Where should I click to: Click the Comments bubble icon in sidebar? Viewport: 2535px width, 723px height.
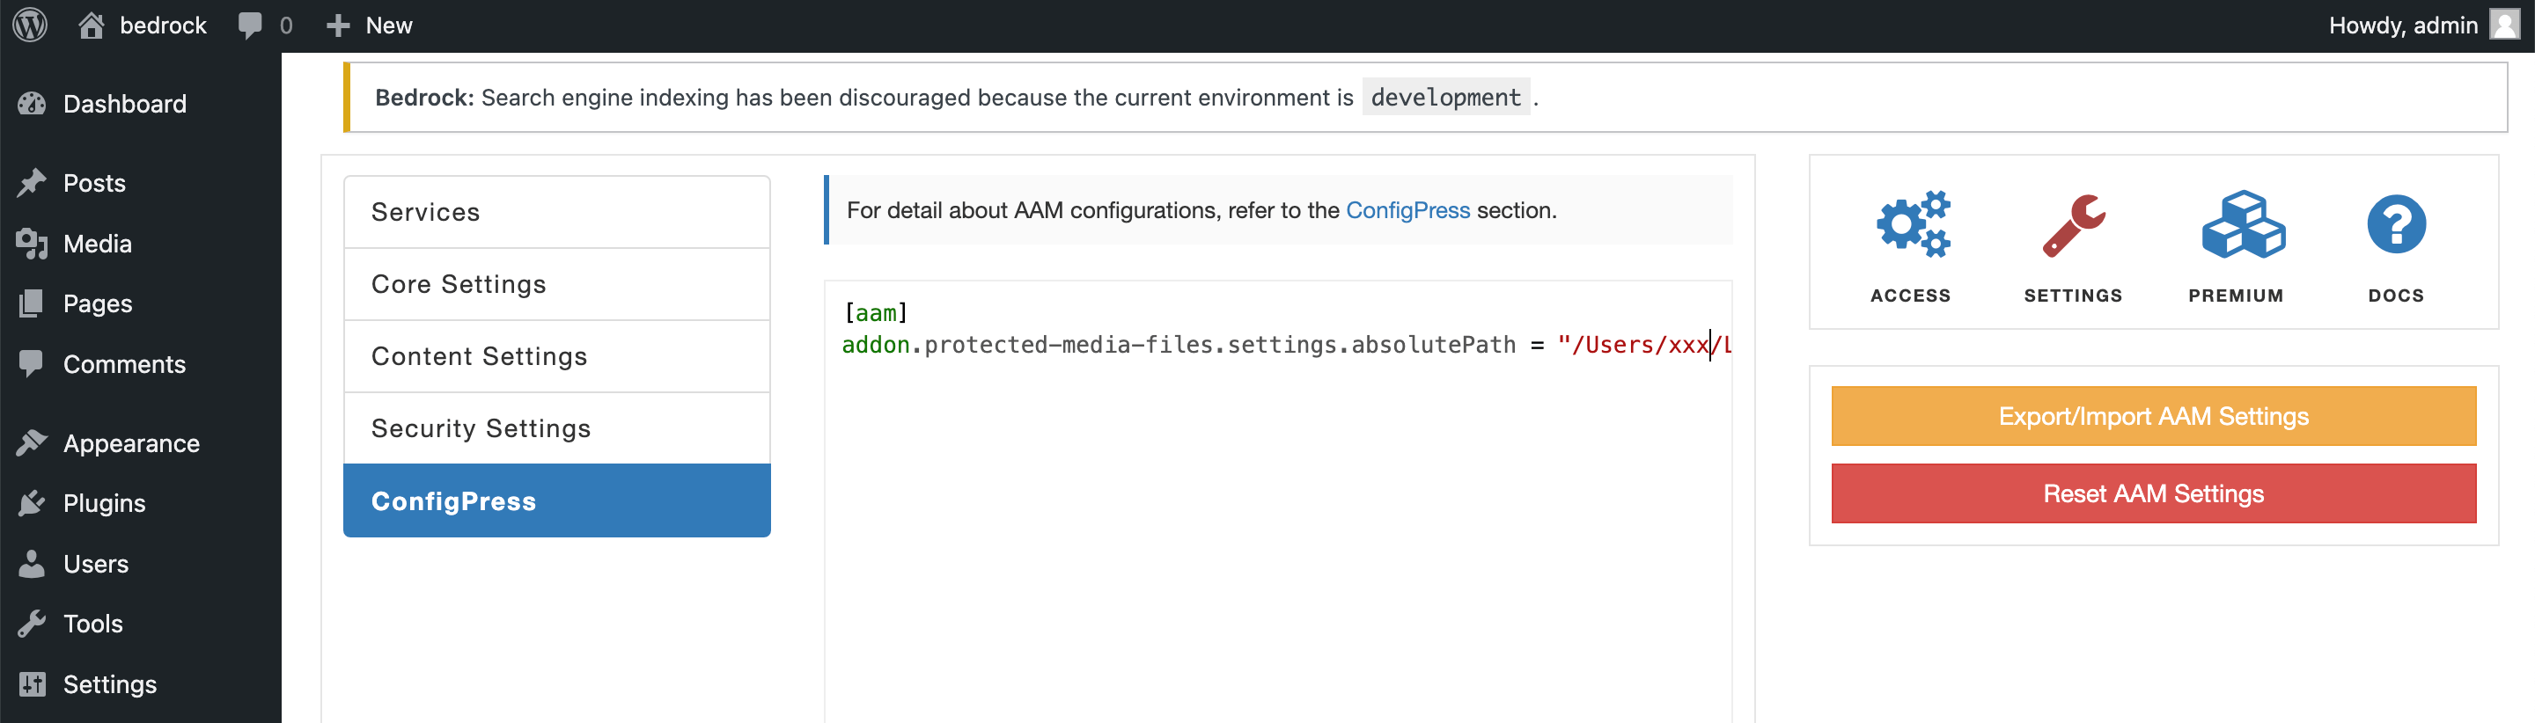[x=32, y=364]
